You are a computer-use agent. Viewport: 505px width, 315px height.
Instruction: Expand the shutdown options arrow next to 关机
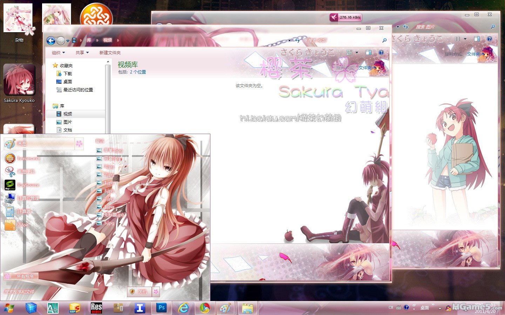(x=156, y=291)
